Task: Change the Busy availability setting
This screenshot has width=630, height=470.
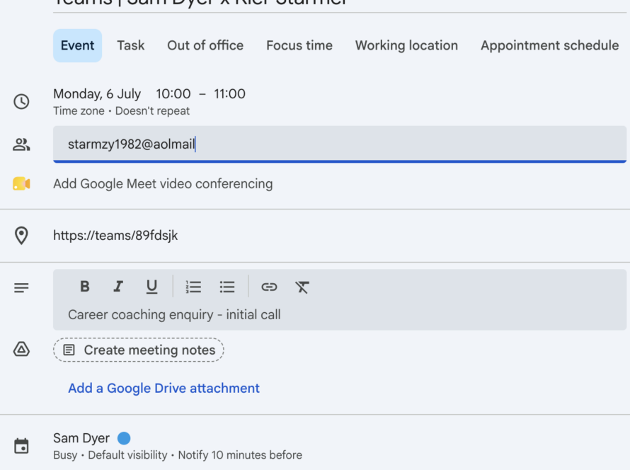Action: tap(65, 455)
